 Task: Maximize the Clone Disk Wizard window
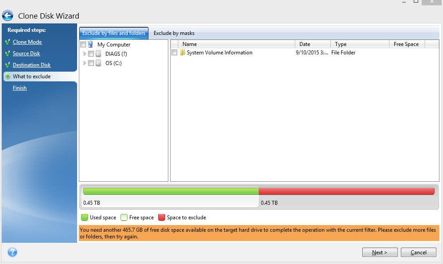pyautogui.click(x=416, y=2)
